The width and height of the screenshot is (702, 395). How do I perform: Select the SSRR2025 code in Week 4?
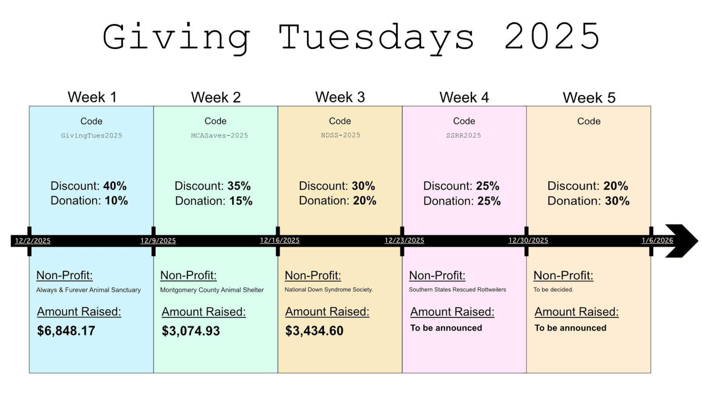(x=464, y=136)
